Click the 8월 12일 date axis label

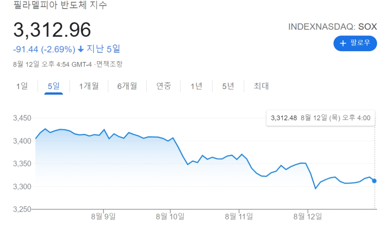click(x=308, y=216)
